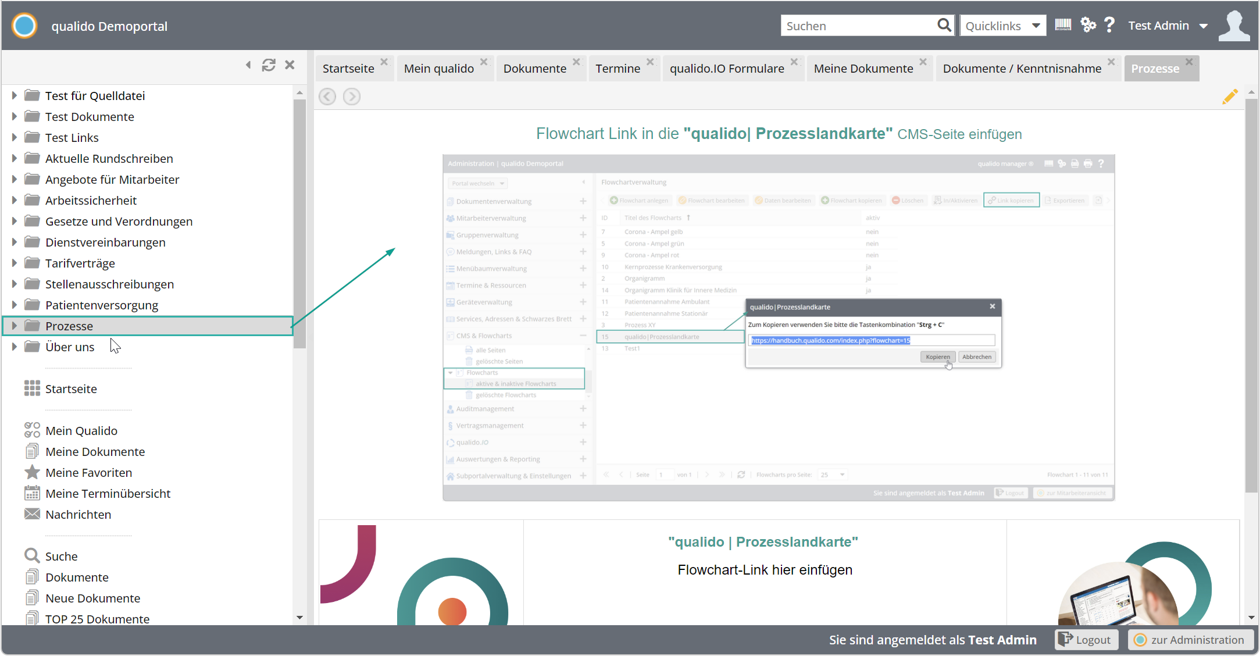The image size is (1260, 656).
Task: Expand the Arbeitssicherheit folder
Action: [x=15, y=200]
